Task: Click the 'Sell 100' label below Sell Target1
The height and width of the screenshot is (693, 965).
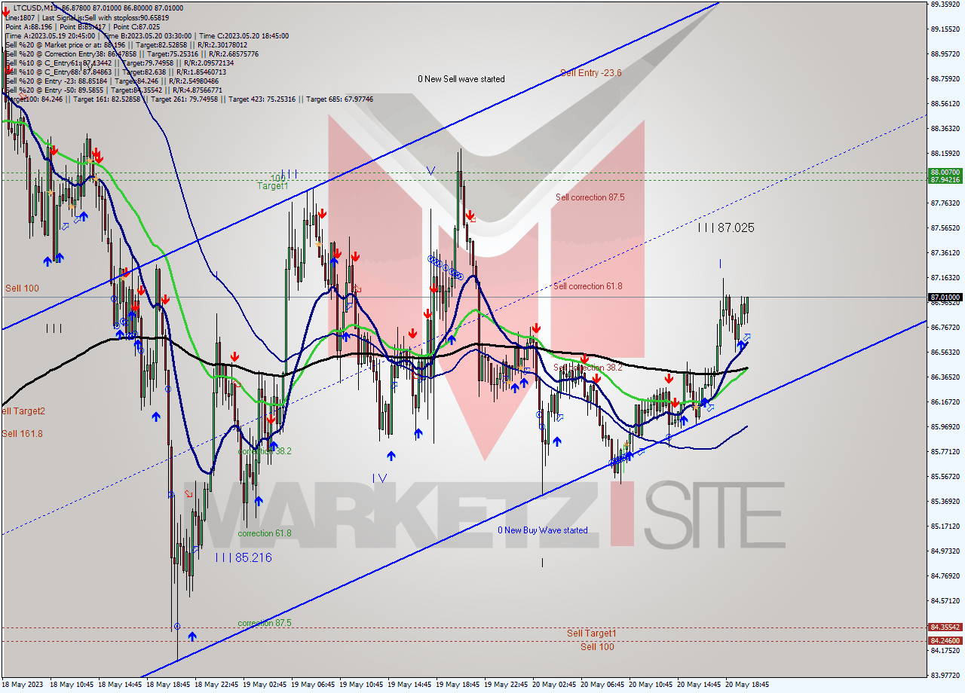Action: pos(597,647)
